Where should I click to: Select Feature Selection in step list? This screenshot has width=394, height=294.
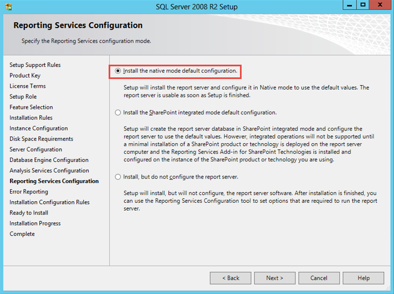31,107
